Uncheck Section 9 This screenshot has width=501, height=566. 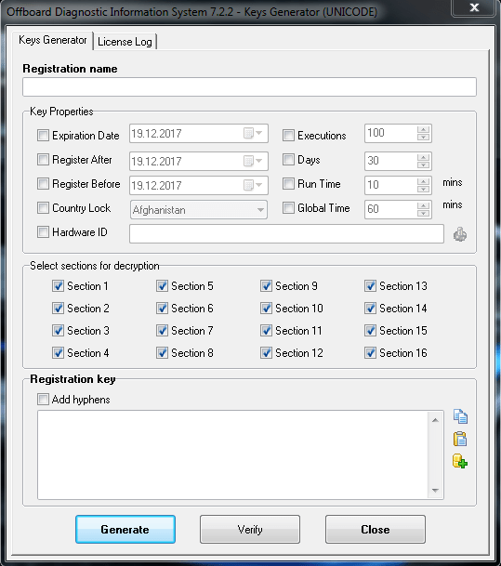[x=267, y=286]
